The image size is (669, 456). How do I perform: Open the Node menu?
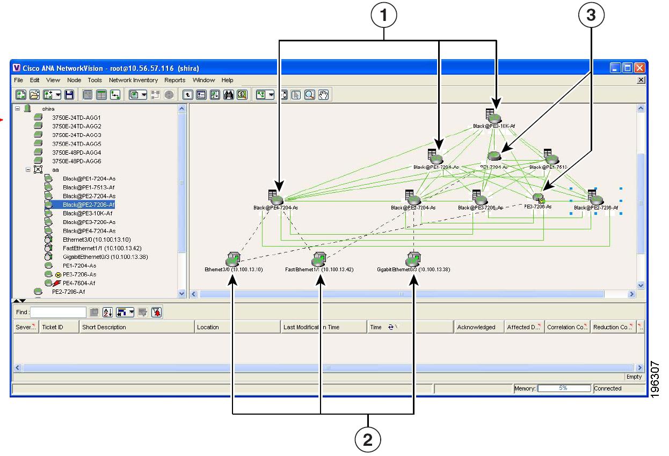(x=74, y=80)
